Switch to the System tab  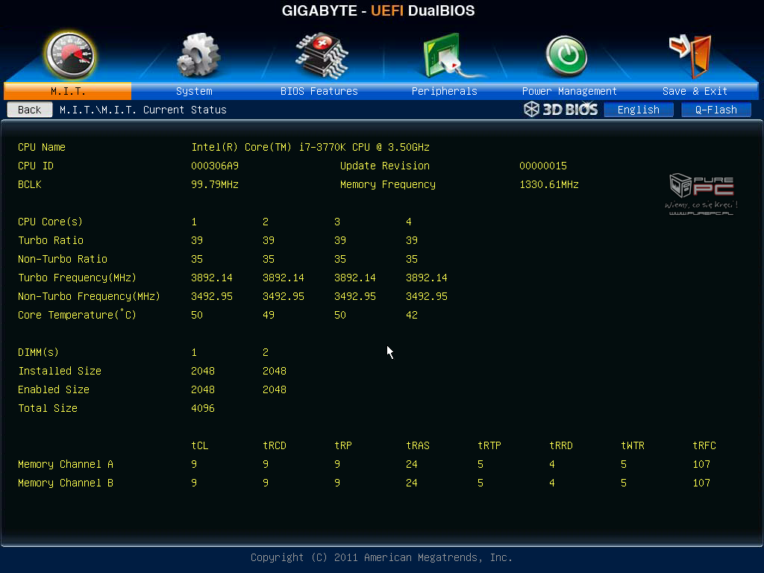point(194,91)
